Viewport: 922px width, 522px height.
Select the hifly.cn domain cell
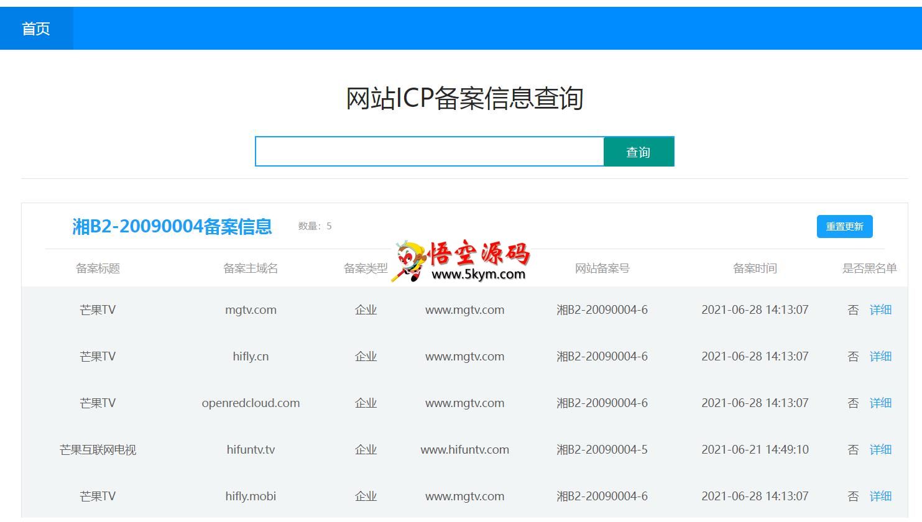point(251,356)
